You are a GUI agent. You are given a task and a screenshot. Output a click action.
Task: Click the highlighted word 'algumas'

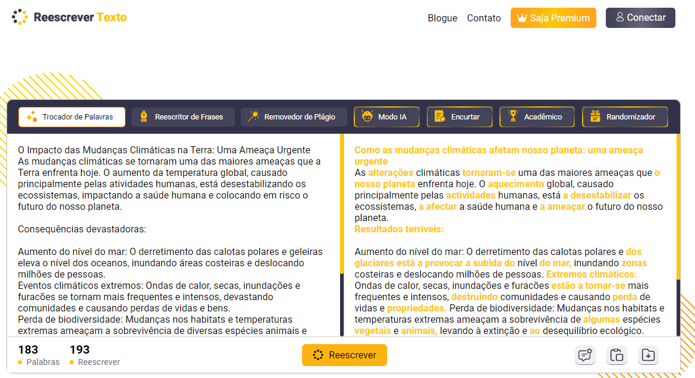(x=602, y=320)
